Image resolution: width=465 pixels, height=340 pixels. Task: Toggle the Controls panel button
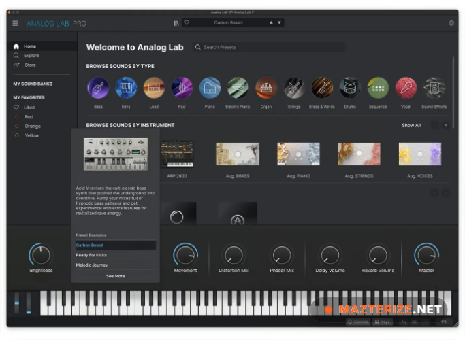(x=358, y=322)
